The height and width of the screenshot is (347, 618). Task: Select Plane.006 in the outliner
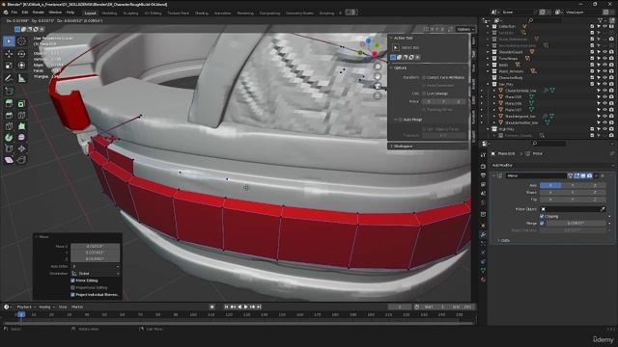pyautogui.click(x=514, y=103)
